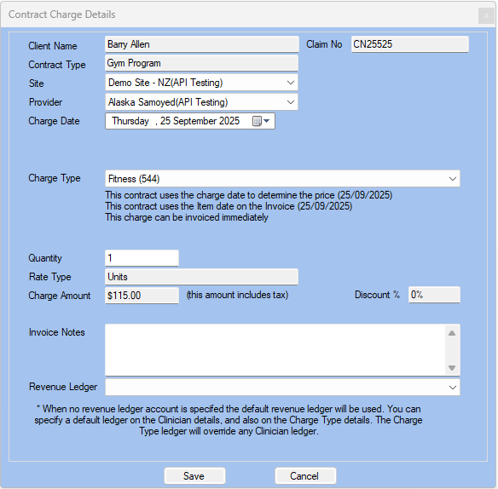Cancel the contract charge dialog
This screenshot has width=498, height=489.
coord(305,476)
